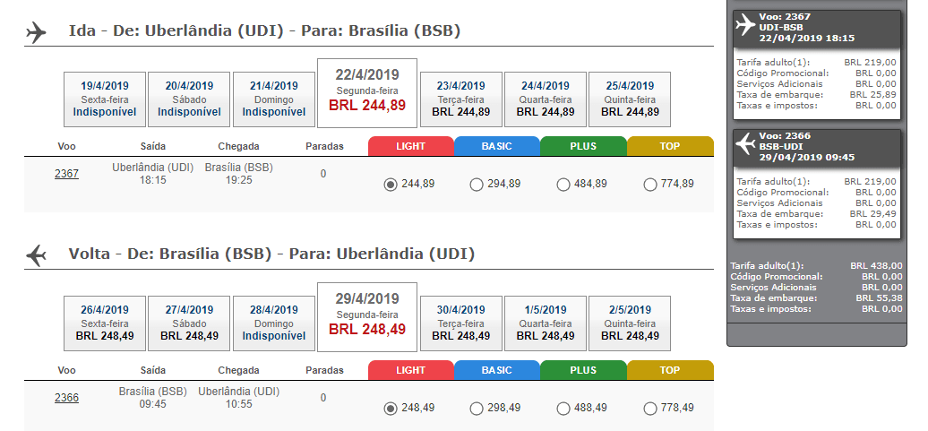Switch outbound date to 25/4/2019 Quinta-feira
928x431 pixels.
coord(630,99)
